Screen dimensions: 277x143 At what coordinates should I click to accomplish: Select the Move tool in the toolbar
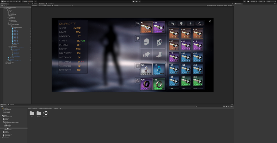click(x=5, y=1)
